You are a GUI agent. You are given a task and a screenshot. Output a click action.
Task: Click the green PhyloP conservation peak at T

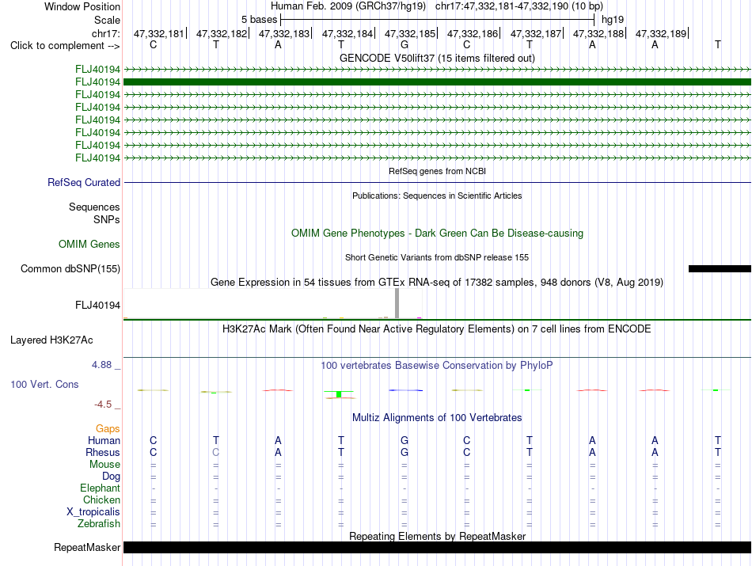click(339, 394)
